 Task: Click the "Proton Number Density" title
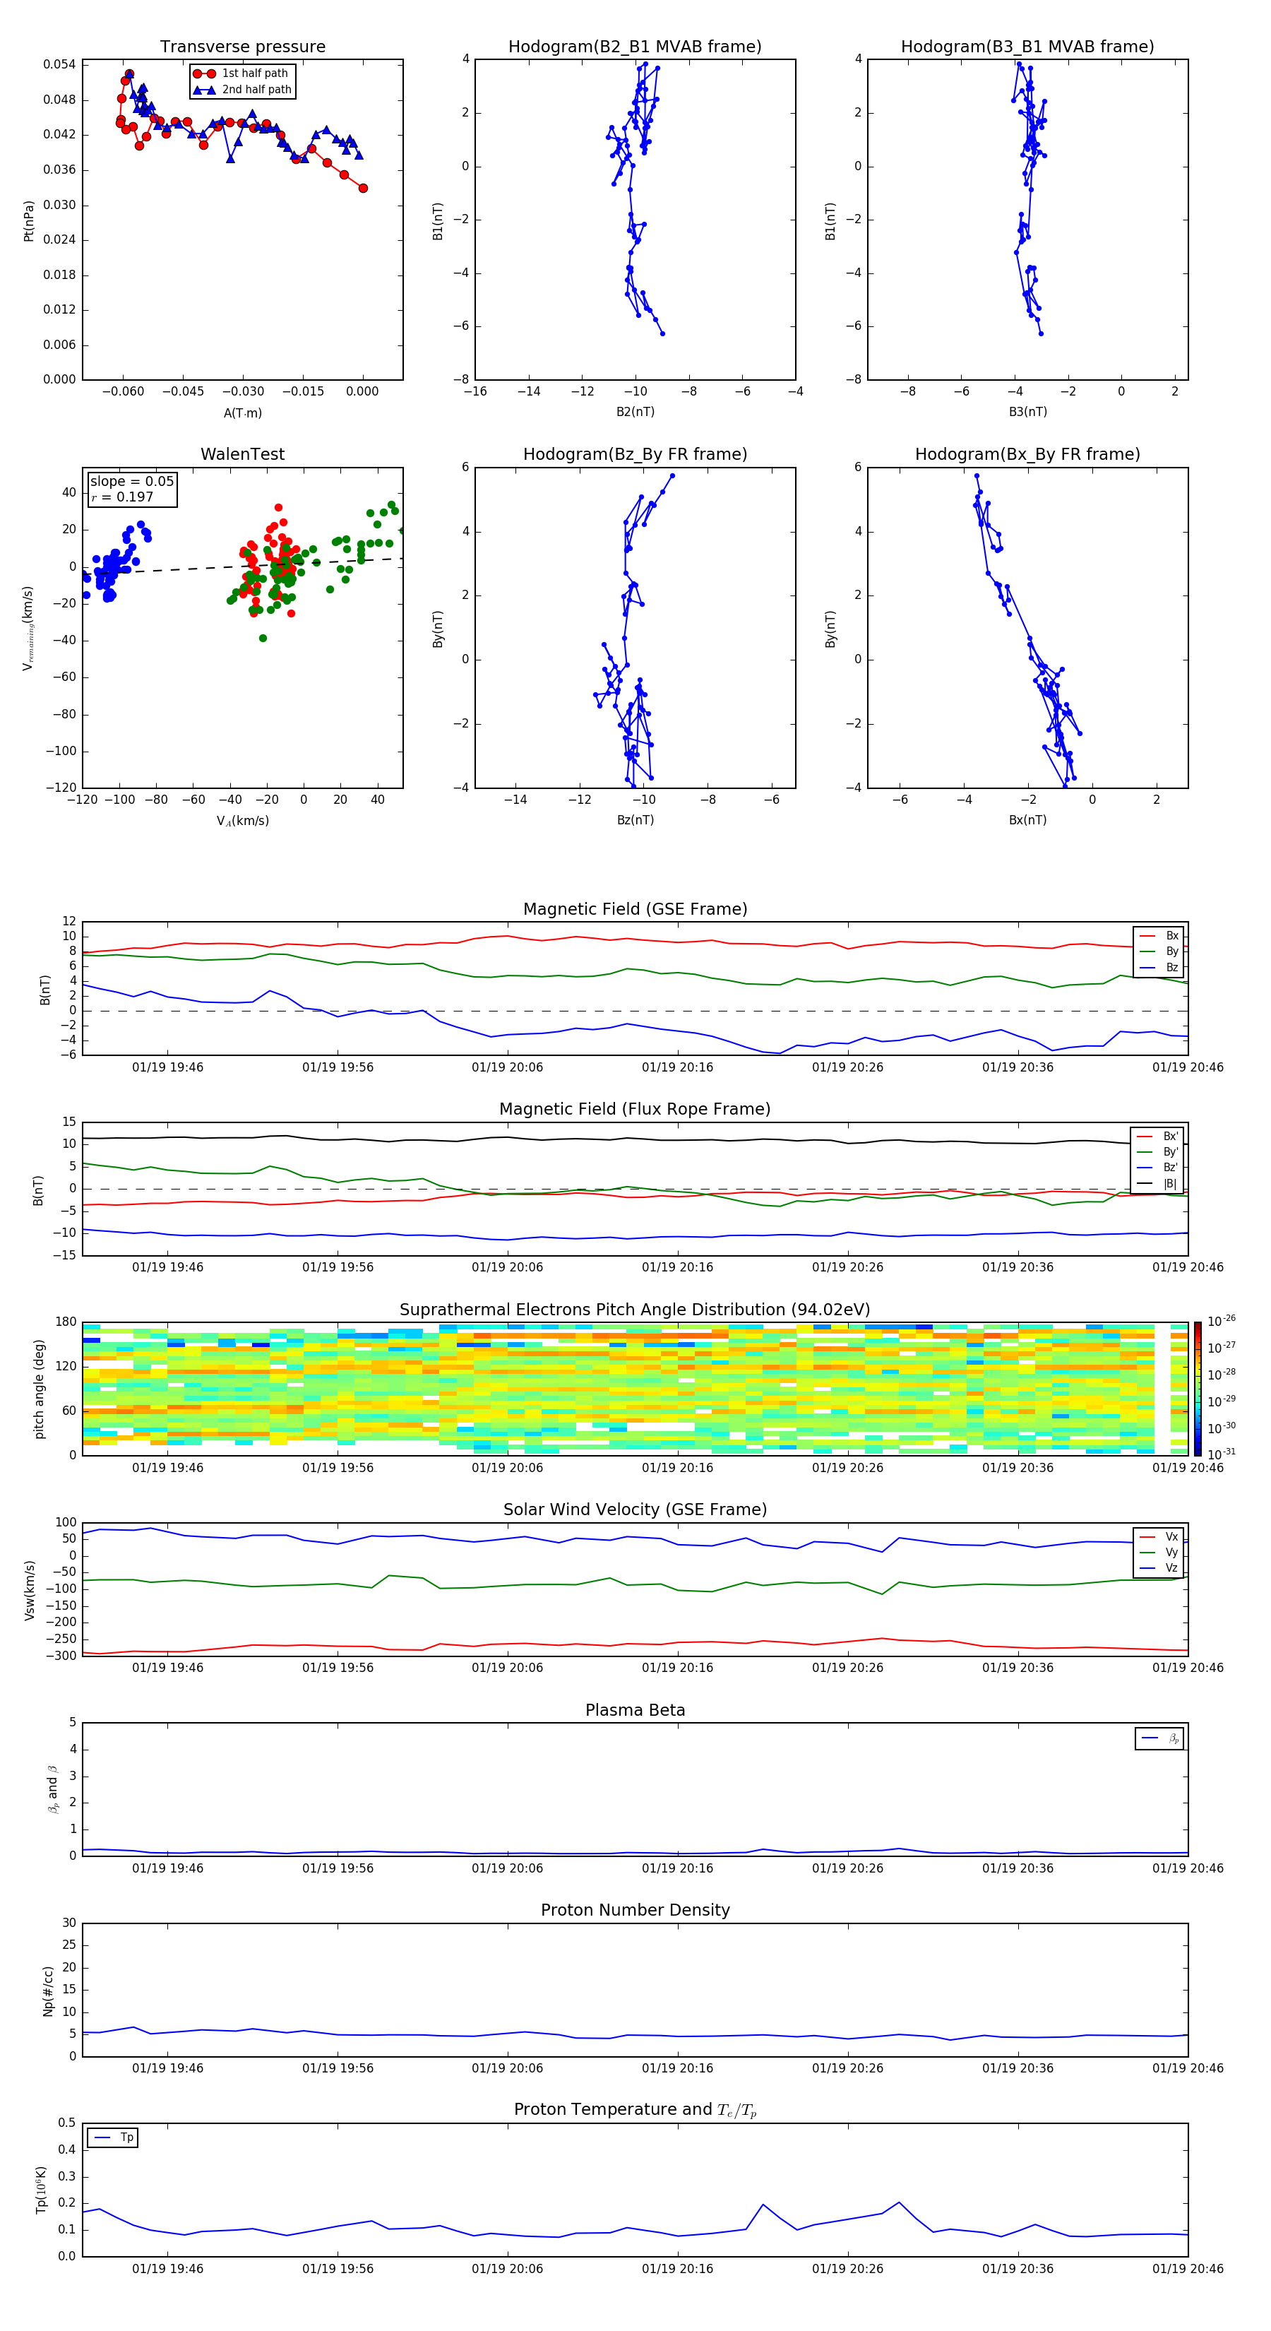click(635, 1910)
